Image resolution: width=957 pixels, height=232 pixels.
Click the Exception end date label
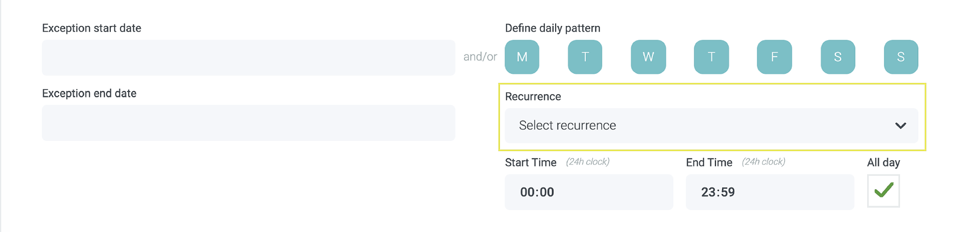point(89,94)
